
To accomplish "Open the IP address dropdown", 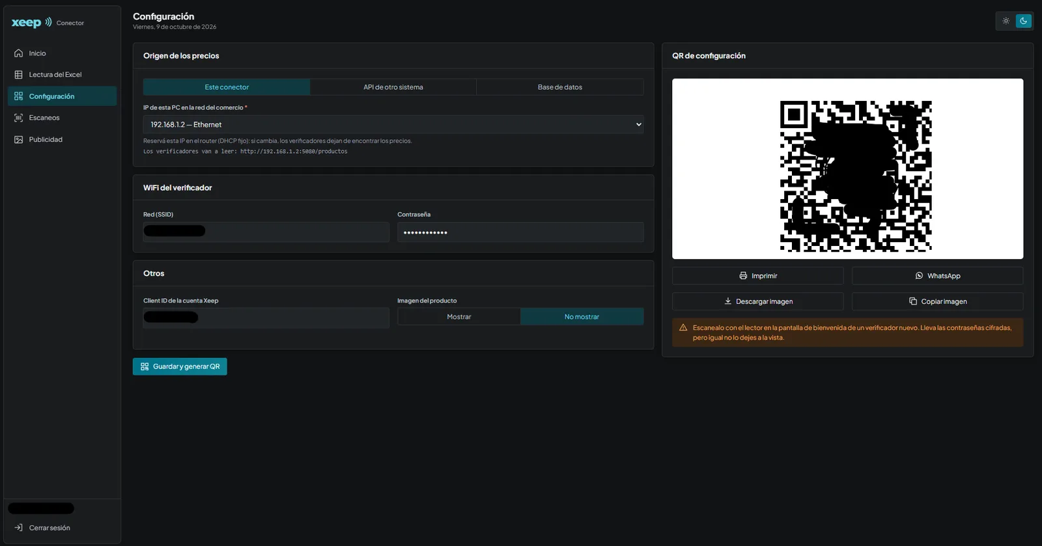I will tap(393, 124).
